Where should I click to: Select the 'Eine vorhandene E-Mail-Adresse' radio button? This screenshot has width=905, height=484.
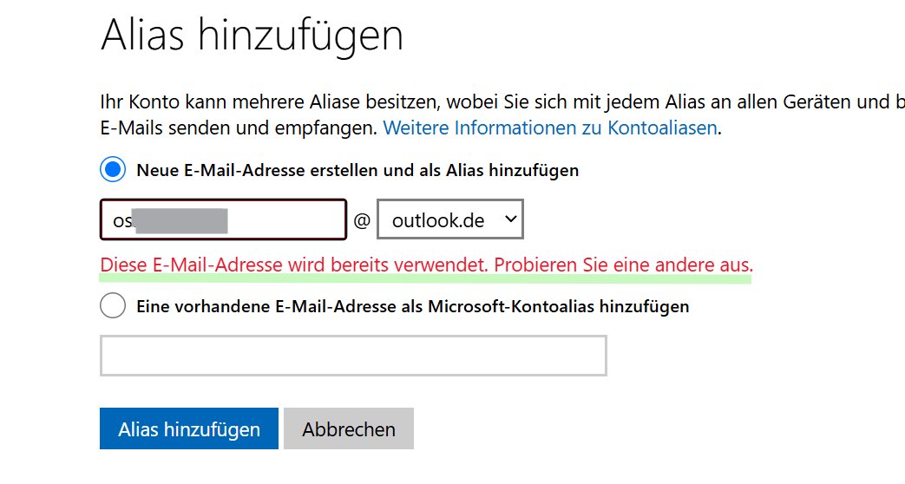click(x=113, y=305)
